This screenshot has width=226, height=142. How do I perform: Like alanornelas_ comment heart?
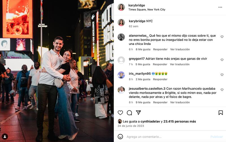click(222, 37)
